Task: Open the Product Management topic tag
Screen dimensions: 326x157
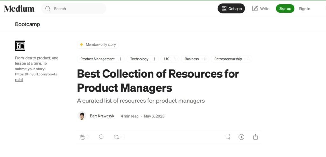Action: click(x=97, y=59)
